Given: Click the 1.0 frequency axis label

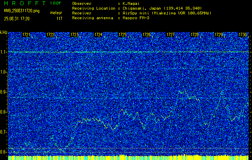Looking at the screenshot, I should [x=3, y=72].
